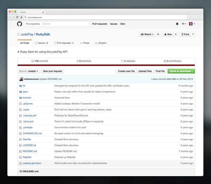Open the lib folder name link
The height and width of the screenshot is (184, 211).
click(24, 86)
